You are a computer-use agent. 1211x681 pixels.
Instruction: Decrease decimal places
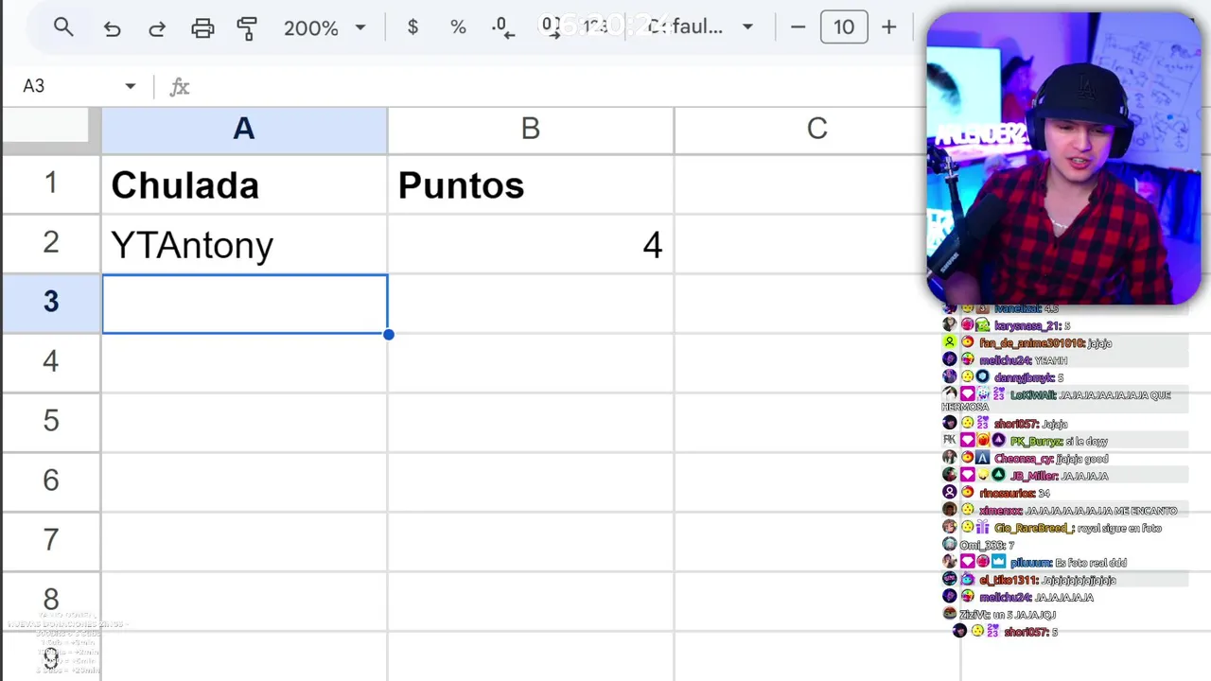503,28
